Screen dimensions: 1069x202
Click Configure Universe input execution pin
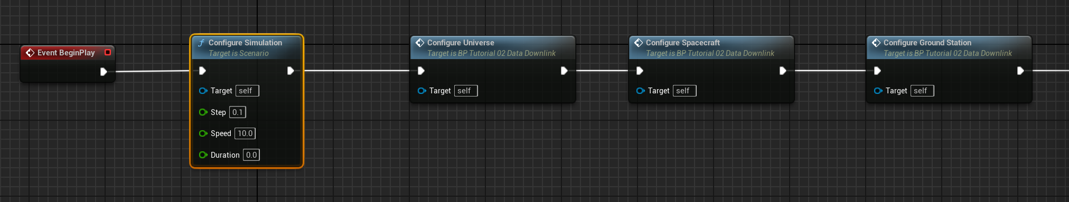[421, 71]
